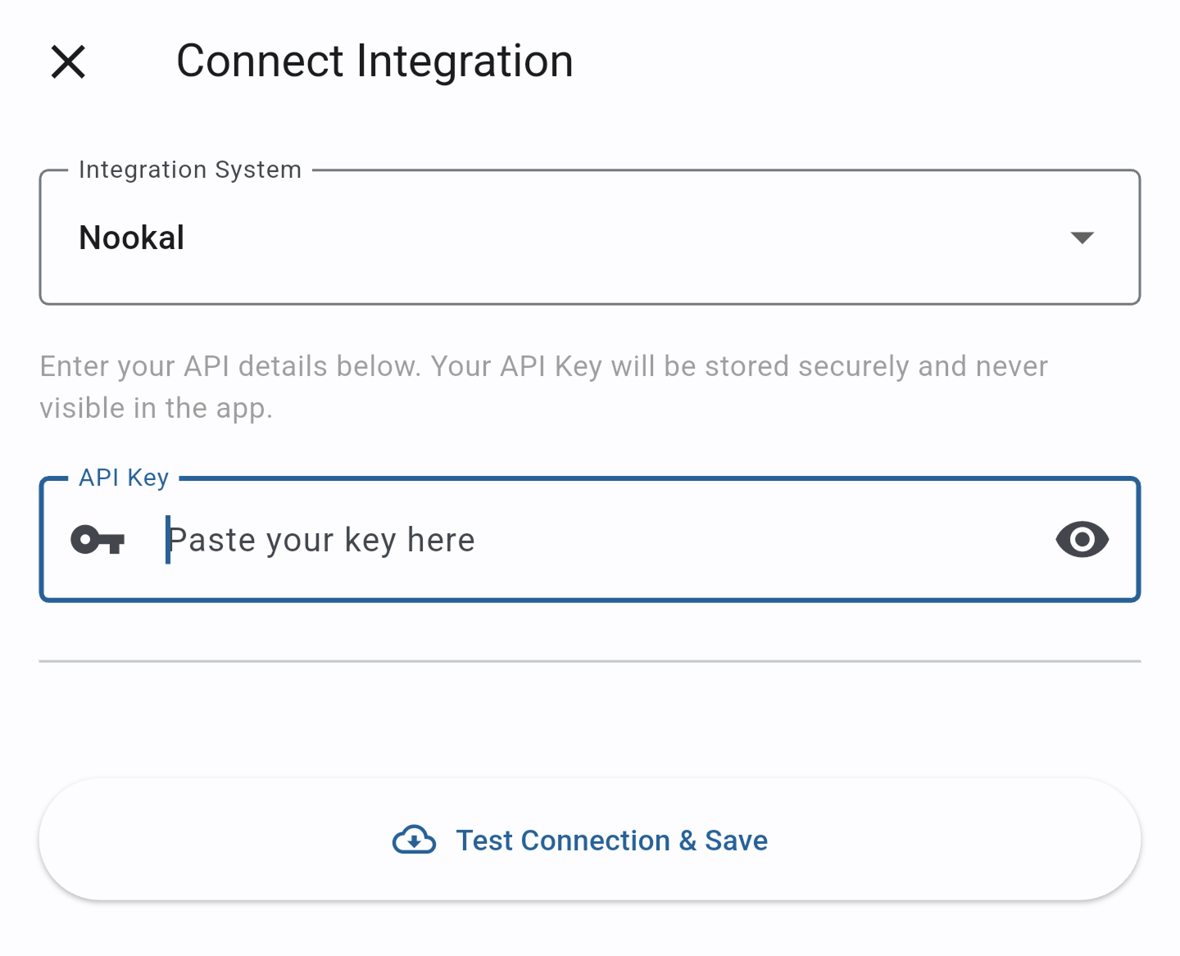This screenshot has width=1180, height=956.
Task: Open the Integration System combo box
Action: point(590,238)
